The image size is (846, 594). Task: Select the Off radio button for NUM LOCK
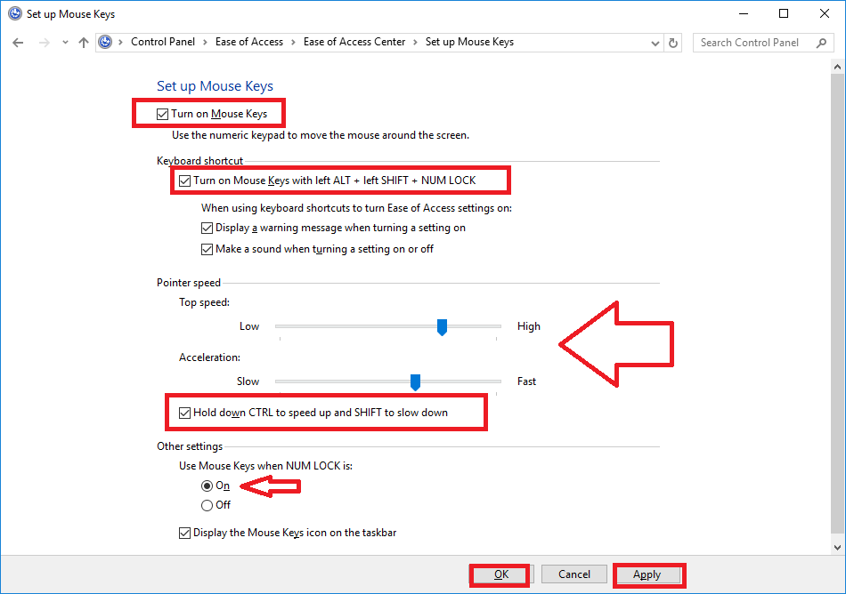coord(206,504)
